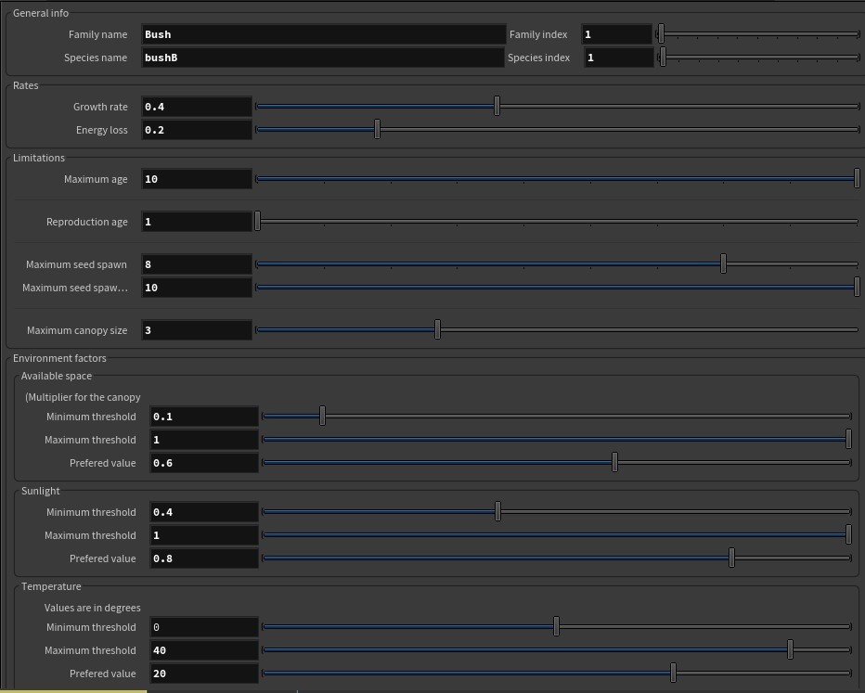The width and height of the screenshot is (865, 693).
Task: Click the slider handle of truncated Maximum seed spaw… row
Action: tap(857, 287)
